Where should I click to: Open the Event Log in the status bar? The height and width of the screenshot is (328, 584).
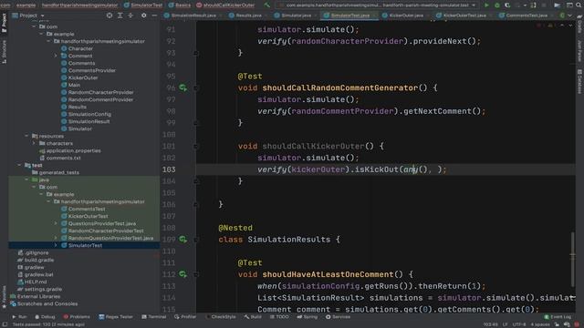click(x=558, y=317)
